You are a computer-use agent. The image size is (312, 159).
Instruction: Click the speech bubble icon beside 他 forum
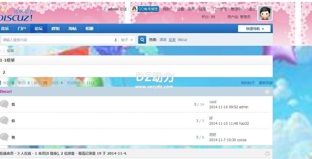[4, 137]
